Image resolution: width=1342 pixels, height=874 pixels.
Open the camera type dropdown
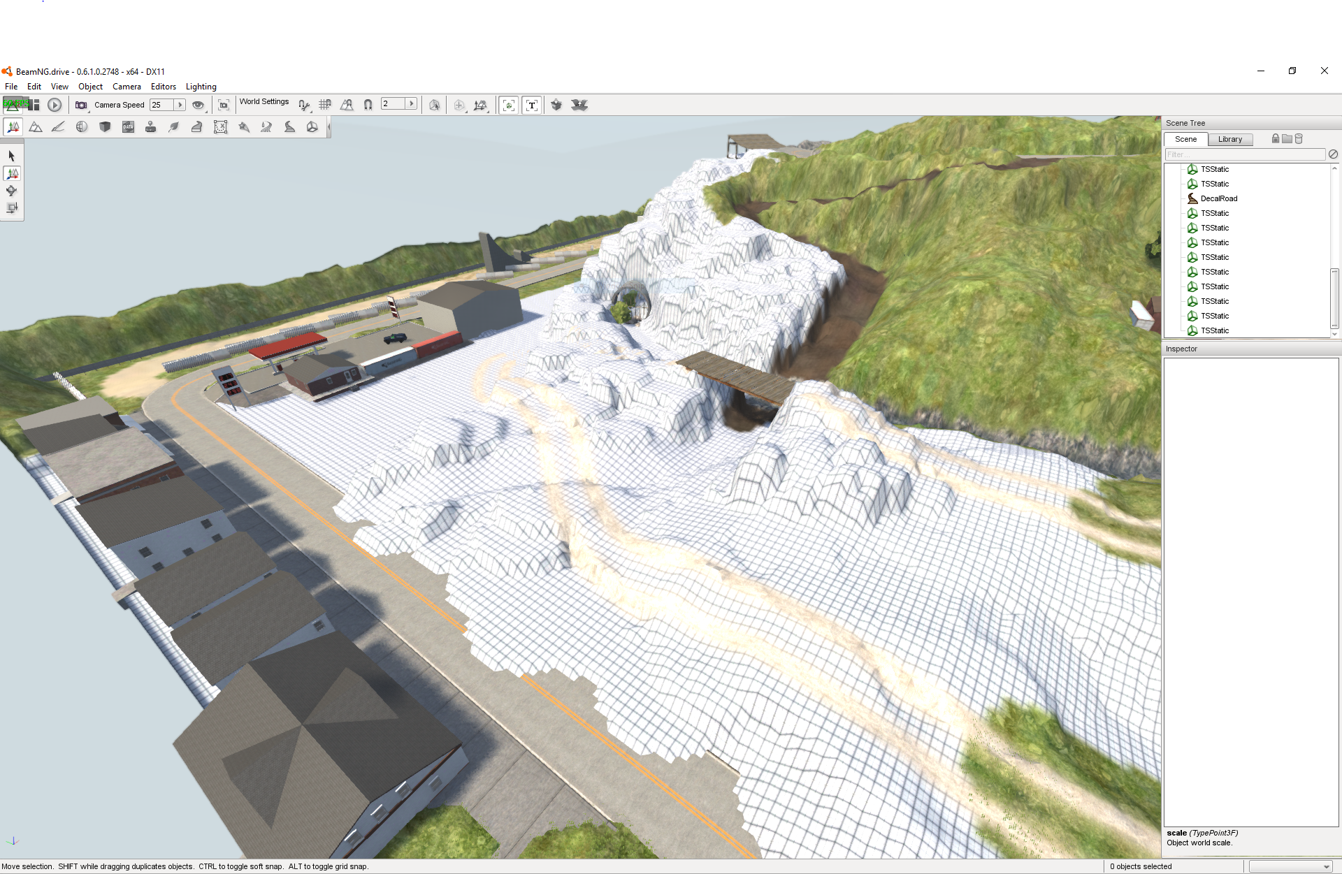tap(82, 105)
